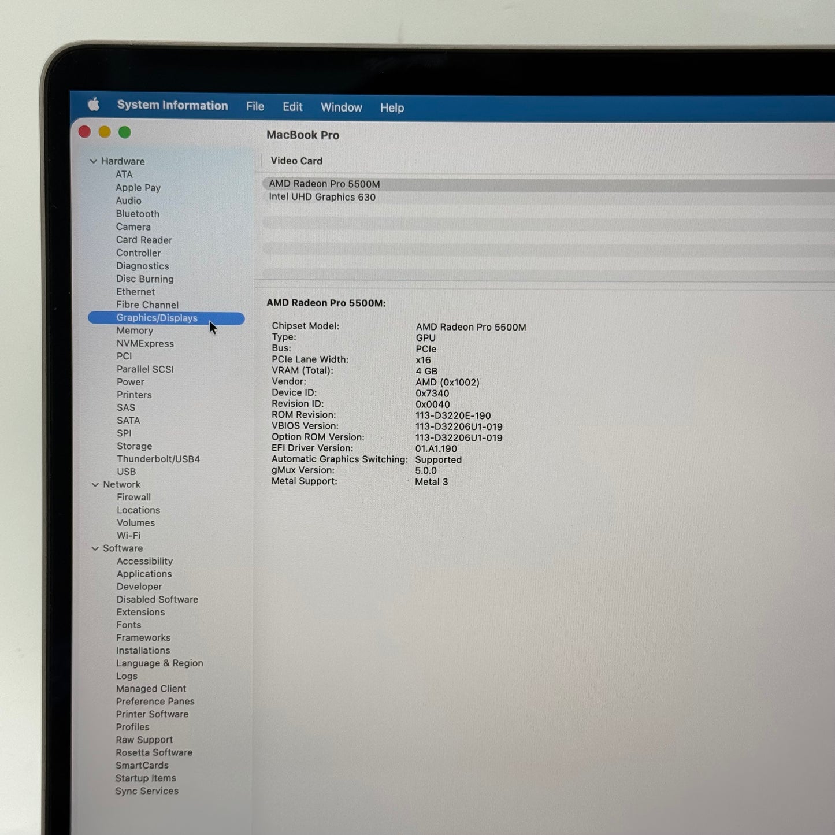835x835 pixels.
Task: Select PCI in the sidebar
Action: click(124, 357)
